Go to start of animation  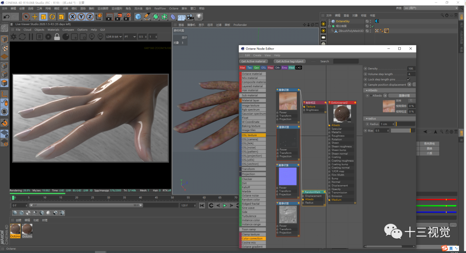202,206
